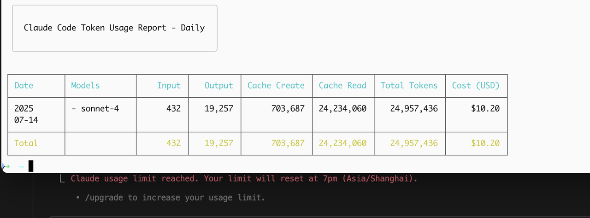Click the "Total Tokens" column header
The width and height of the screenshot is (590, 218).
pos(409,85)
